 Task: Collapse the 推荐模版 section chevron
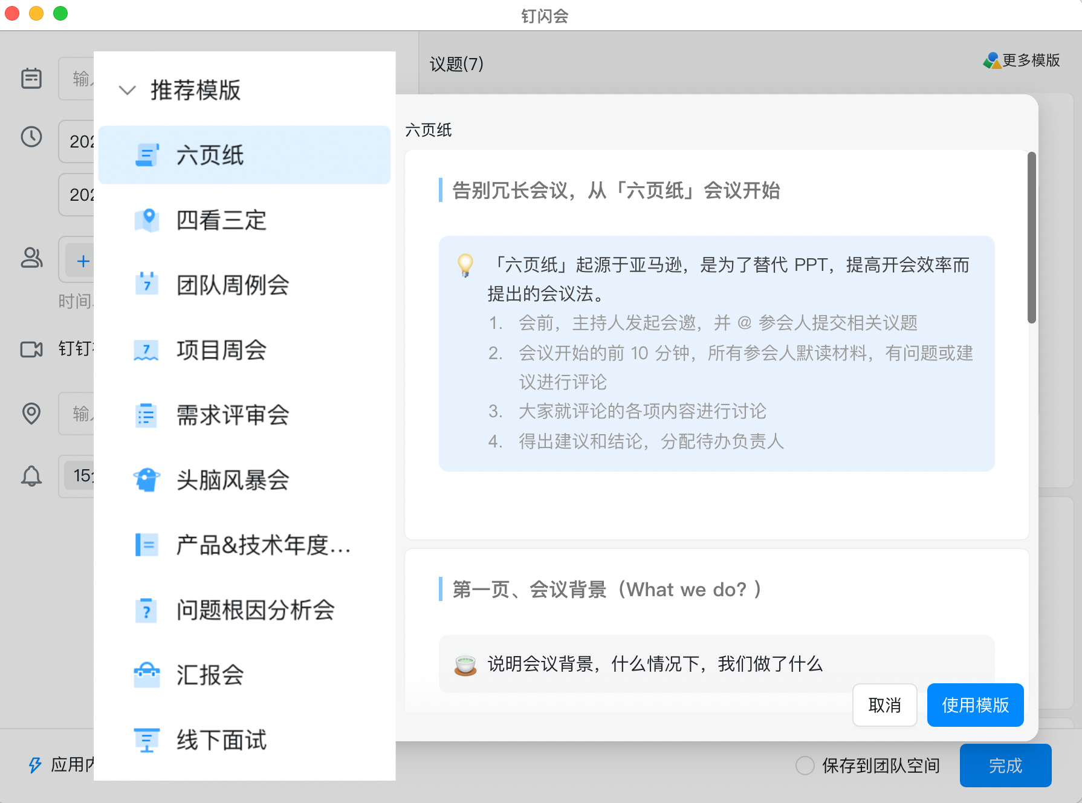tap(127, 91)
